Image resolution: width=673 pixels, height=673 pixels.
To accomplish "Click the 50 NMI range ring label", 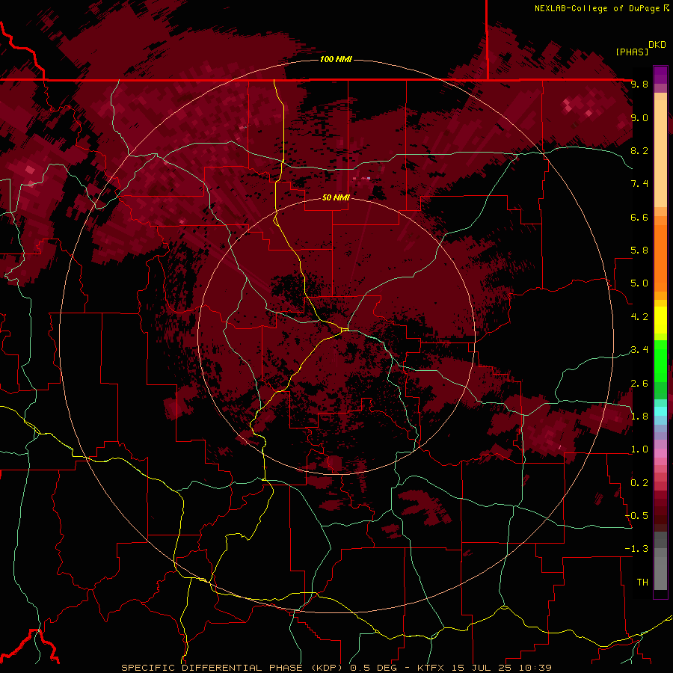I will [336, 197].
